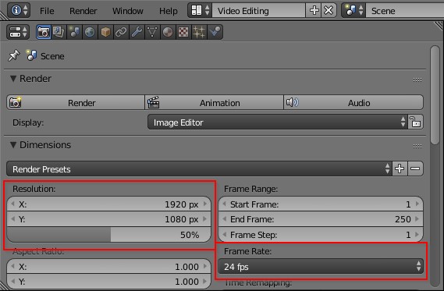The height and width of the screenshot is (291, 444).
Task: Open the Render menu
Action: click(x=83, y=11)
